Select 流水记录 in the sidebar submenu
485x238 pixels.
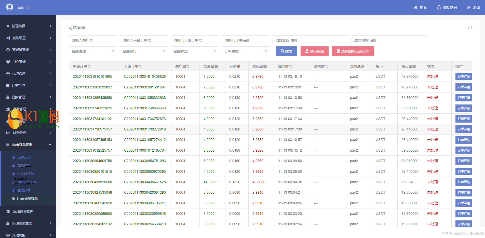tap(24, 157)
